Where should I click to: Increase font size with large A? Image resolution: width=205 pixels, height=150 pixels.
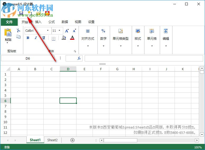pos(67,31)
